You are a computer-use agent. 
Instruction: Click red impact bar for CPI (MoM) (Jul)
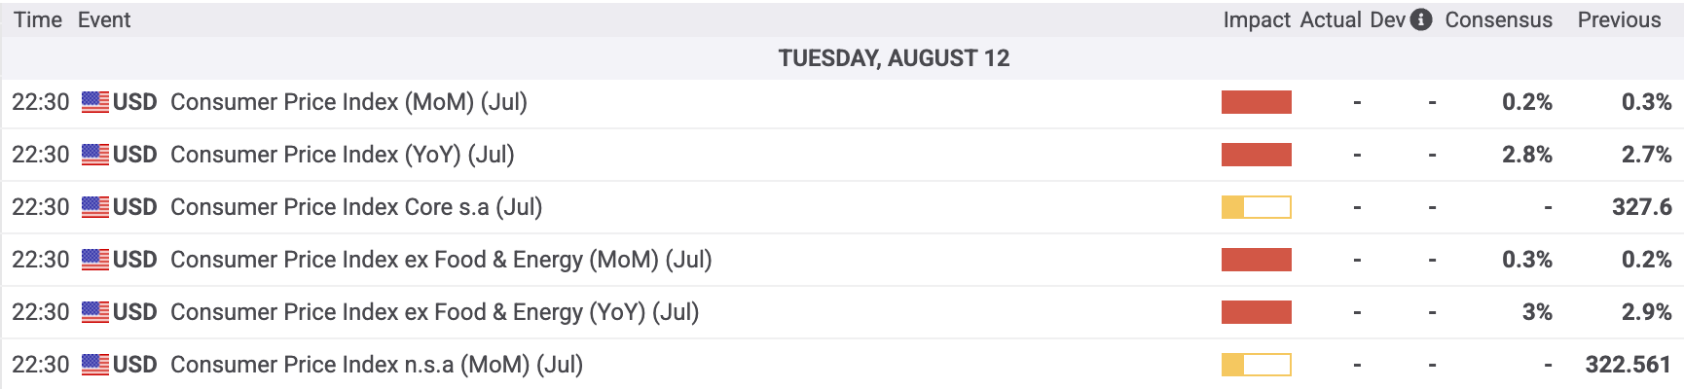(x=1257, y=102)
